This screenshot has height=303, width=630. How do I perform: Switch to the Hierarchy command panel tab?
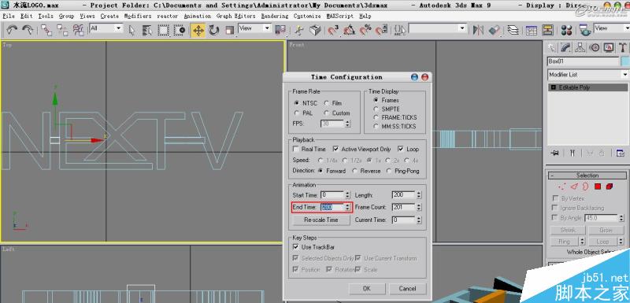tap(580, 47)
